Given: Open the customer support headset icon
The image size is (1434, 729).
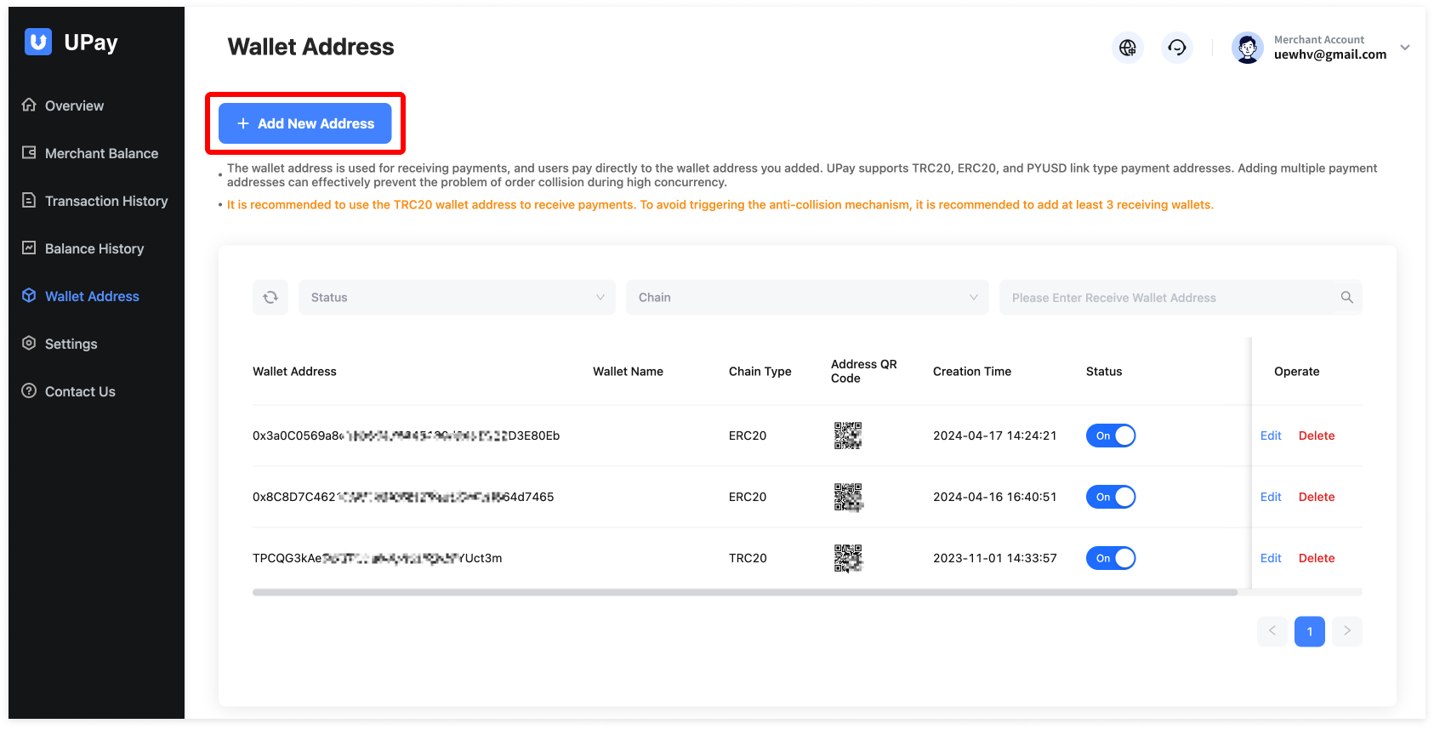Looking at the screenshot, I should pyautogui.click(x=1177, y=48).
